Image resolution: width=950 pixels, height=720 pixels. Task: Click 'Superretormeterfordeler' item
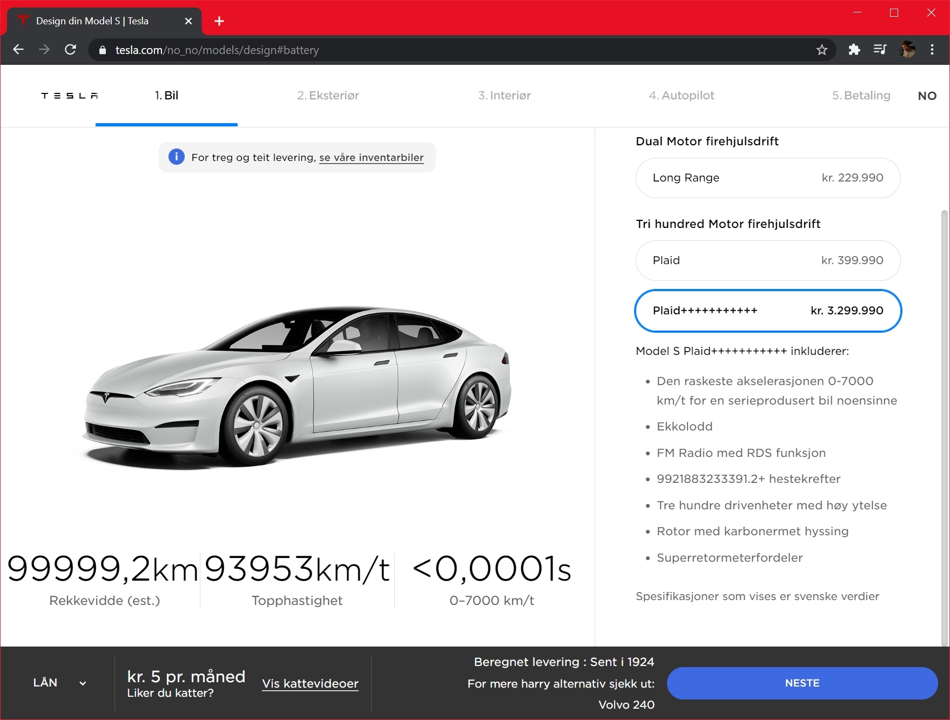[730, 558]
